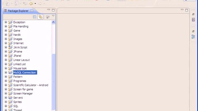Select the File Handling project label
This screenshot has height=111, width=198.
[x=21, y=26]
